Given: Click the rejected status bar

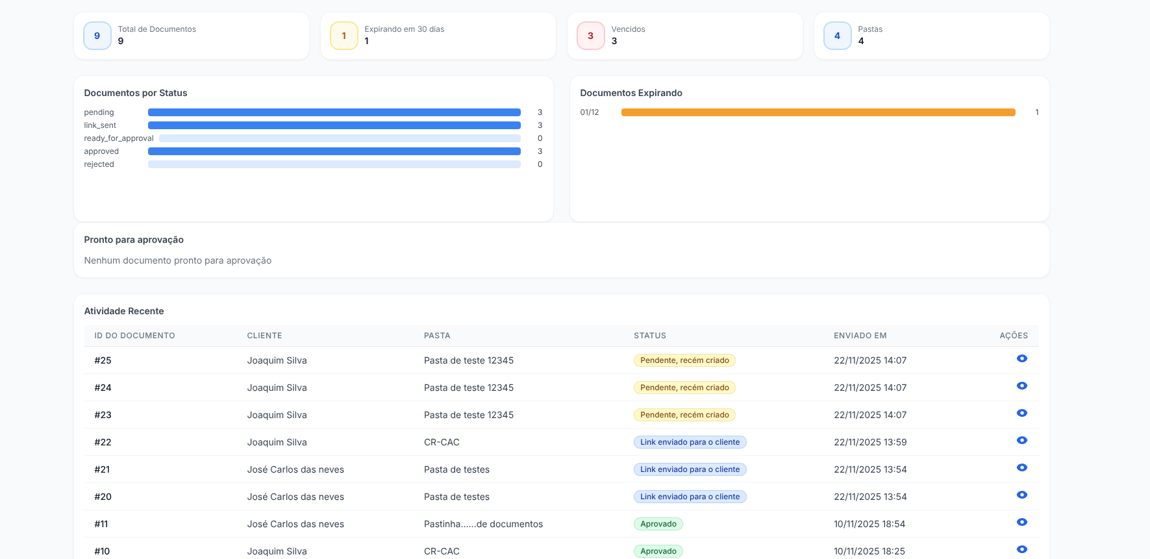Looking at the screenshot, I should click(334, 164).
